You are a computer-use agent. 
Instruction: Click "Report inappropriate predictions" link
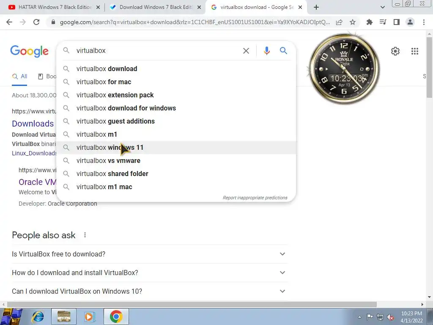255,198
